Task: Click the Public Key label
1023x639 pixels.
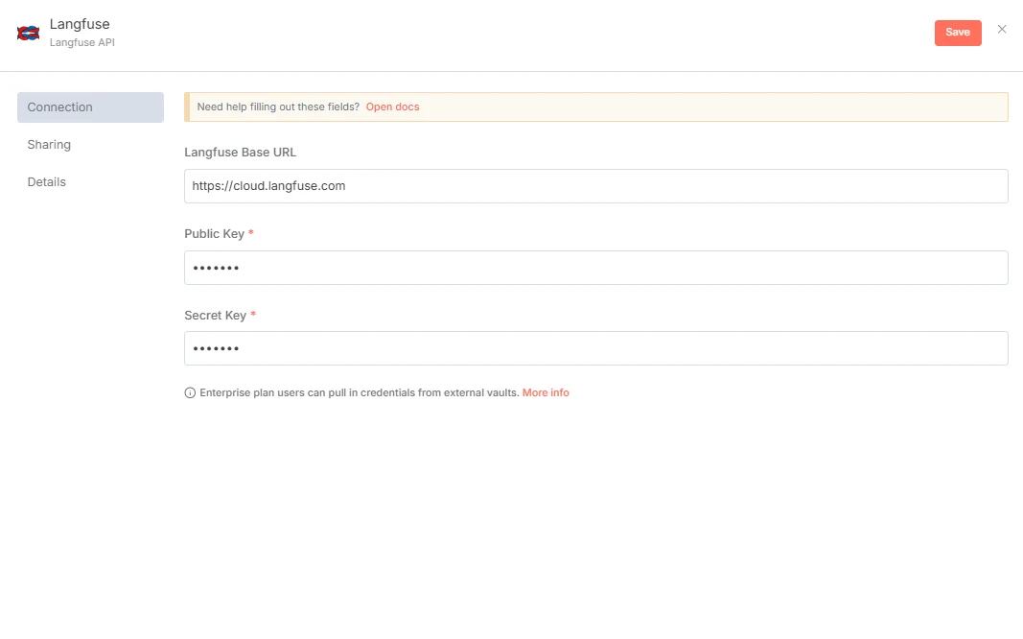Action: (x=214, y=234)
